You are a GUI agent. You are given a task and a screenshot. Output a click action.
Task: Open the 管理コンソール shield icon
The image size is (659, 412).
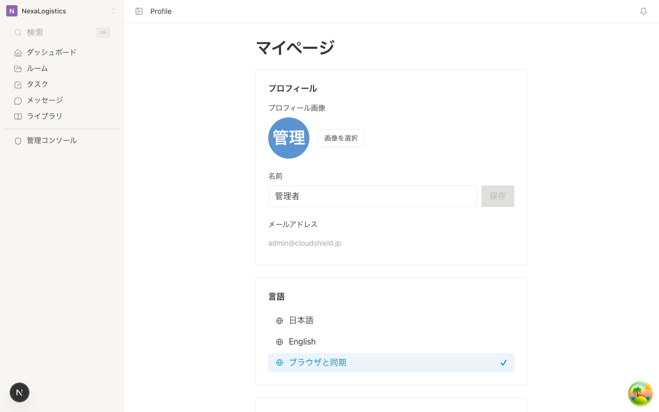(x=18, y=140)
